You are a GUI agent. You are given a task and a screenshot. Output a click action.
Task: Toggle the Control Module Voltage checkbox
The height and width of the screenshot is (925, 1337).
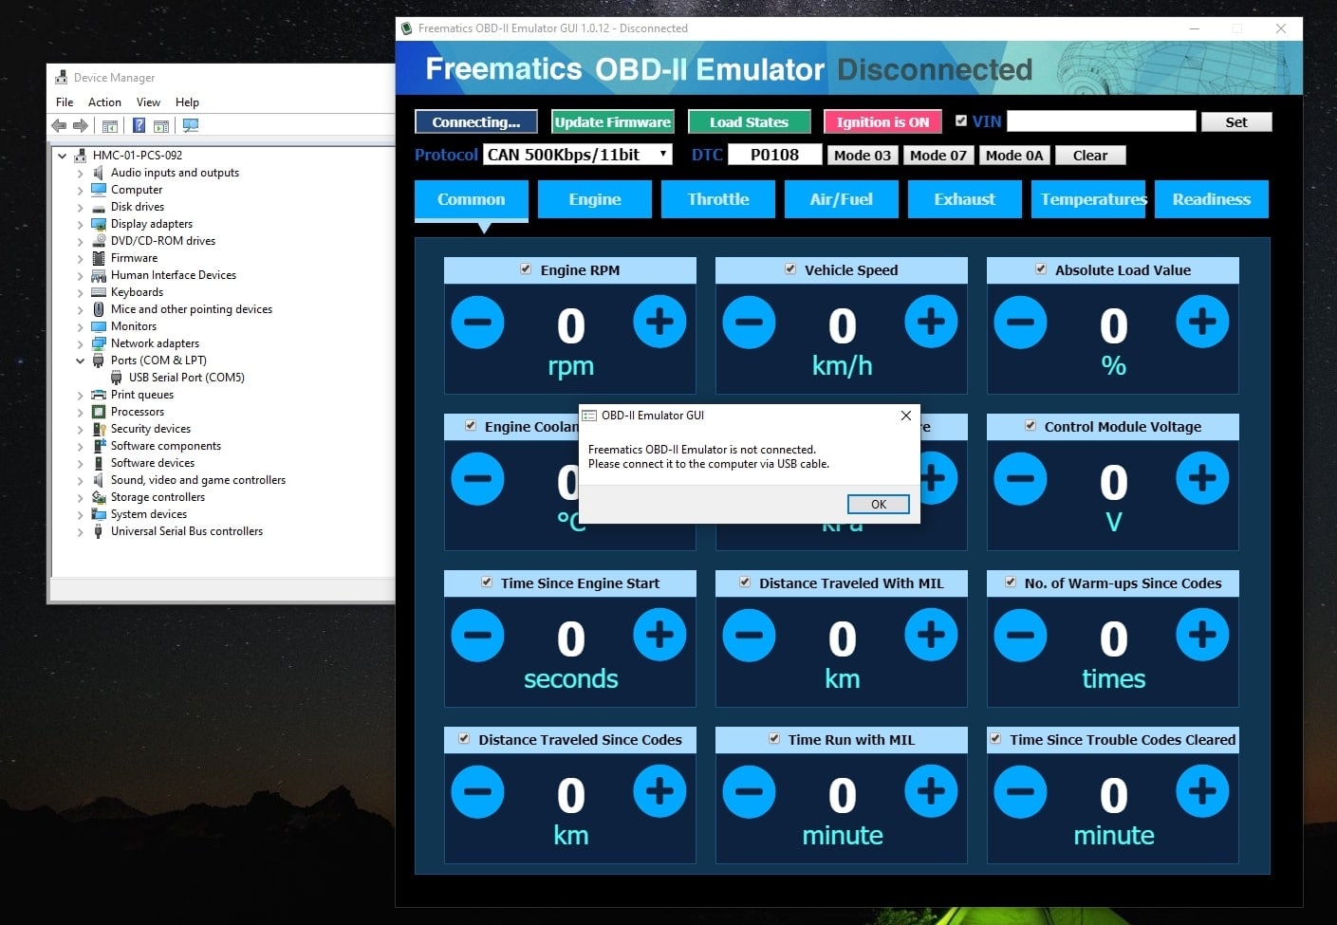pos(1031,426)
